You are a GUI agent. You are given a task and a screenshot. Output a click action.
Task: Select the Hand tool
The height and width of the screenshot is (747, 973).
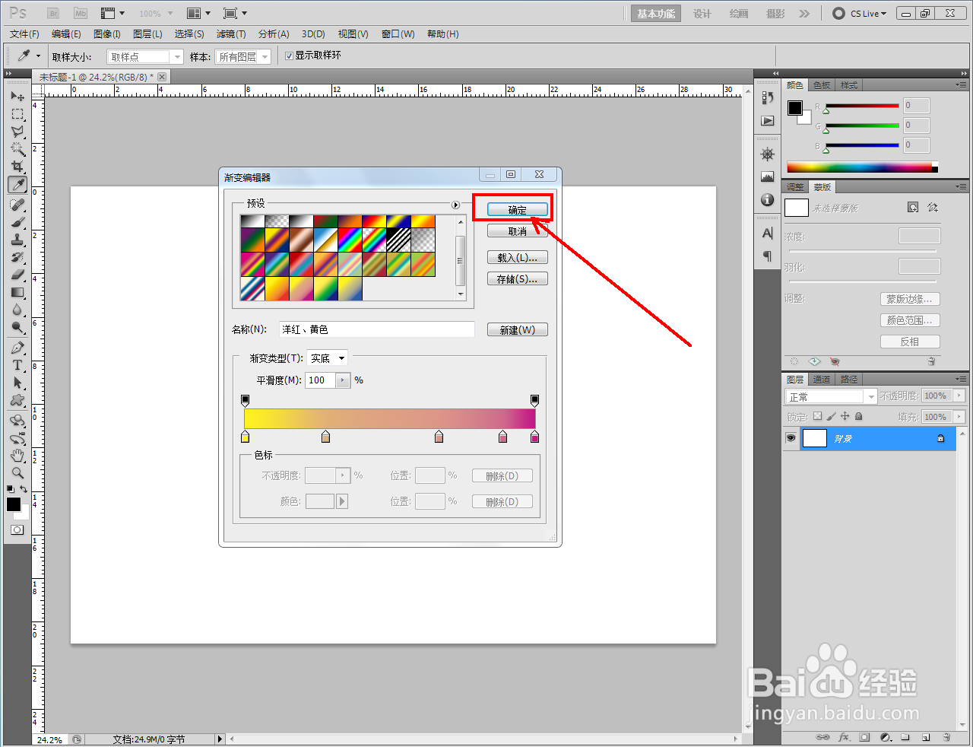coord(17,455)
